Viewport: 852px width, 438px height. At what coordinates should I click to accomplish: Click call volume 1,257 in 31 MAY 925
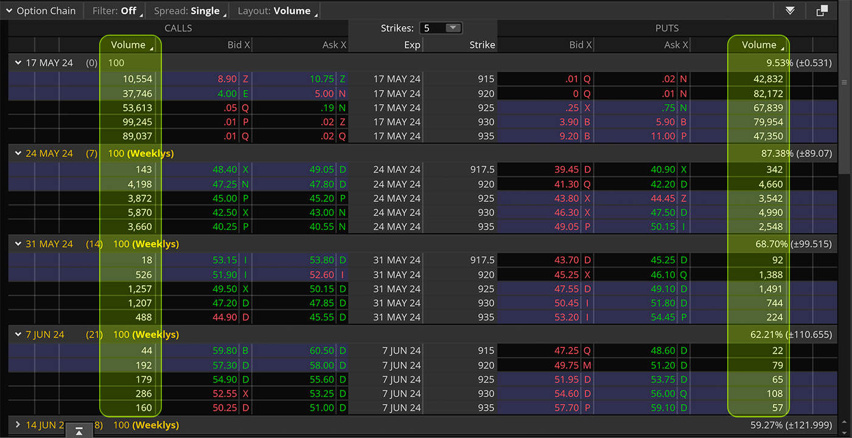coord(140,289)
